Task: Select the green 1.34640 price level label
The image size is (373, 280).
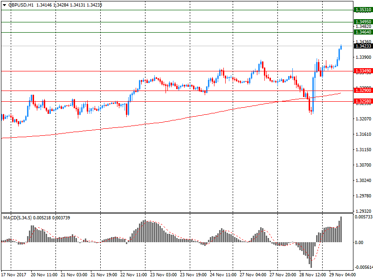Action: click(363, 32)
